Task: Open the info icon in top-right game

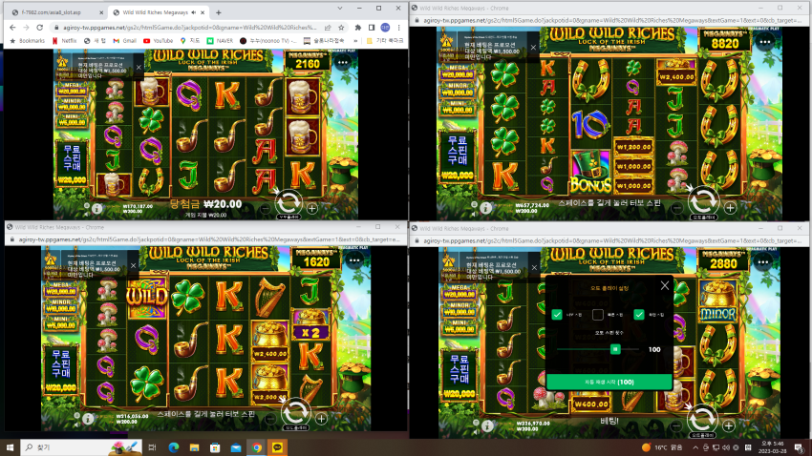Action: 485,208
